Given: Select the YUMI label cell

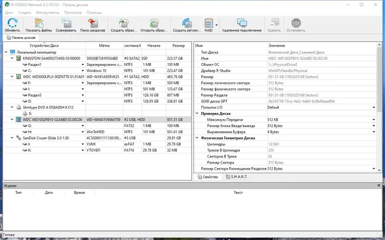Looking at the screenshot, I should coord(104,144).
